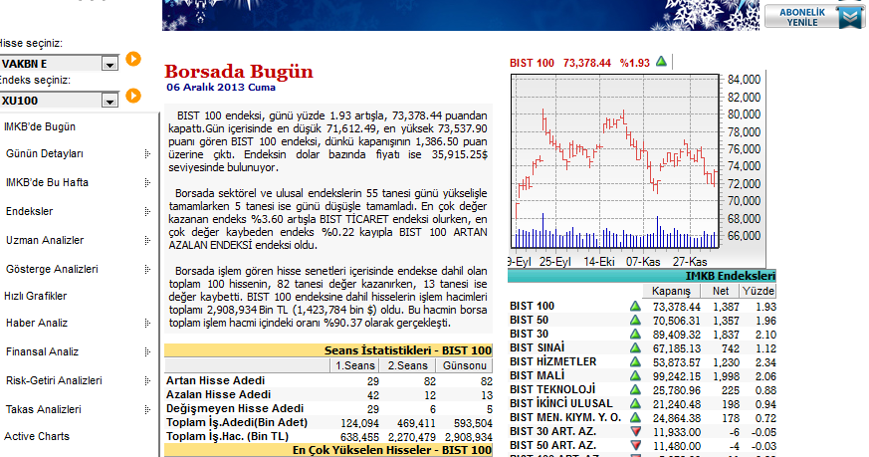Open Takas Analizleri menu item
This screenshot has height=457, width=869.
[43, 409]
